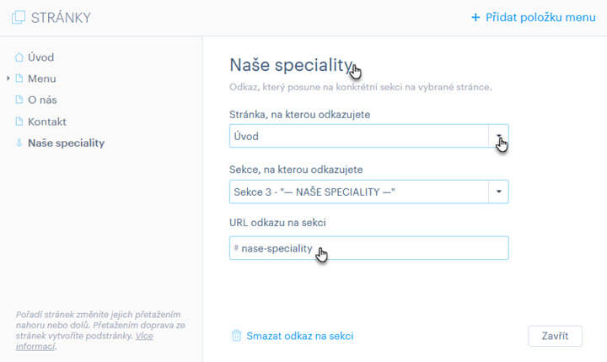This screenshot has width=607, height=362.
Task: Select Naše speciality item in sidebar
Action: (x=67, y=143)
